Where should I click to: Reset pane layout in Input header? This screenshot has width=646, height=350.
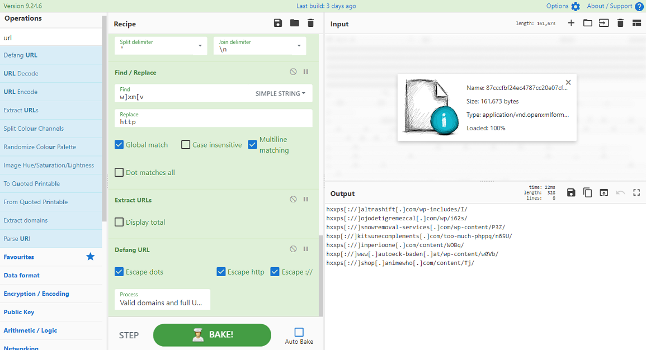pos(636,23)
